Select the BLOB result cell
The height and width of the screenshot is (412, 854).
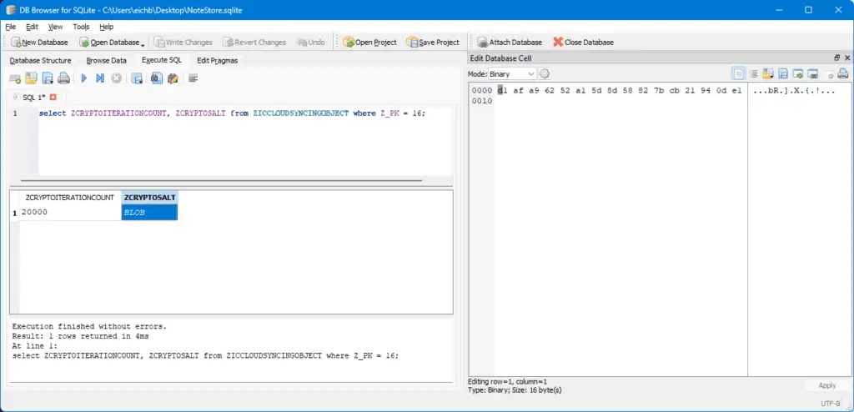point(149,212)
